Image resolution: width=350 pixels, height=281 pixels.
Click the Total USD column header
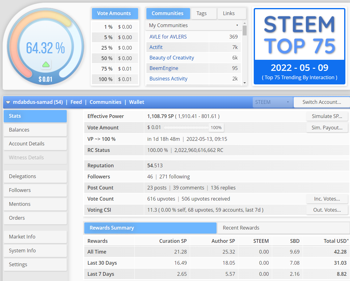coord(336,241)
